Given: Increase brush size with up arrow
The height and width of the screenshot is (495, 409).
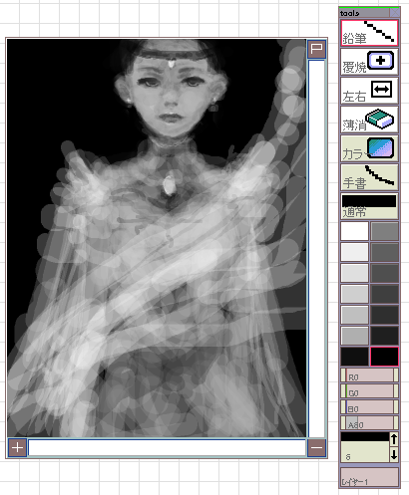Looking at the screenshot, I should tap(394, 439).
